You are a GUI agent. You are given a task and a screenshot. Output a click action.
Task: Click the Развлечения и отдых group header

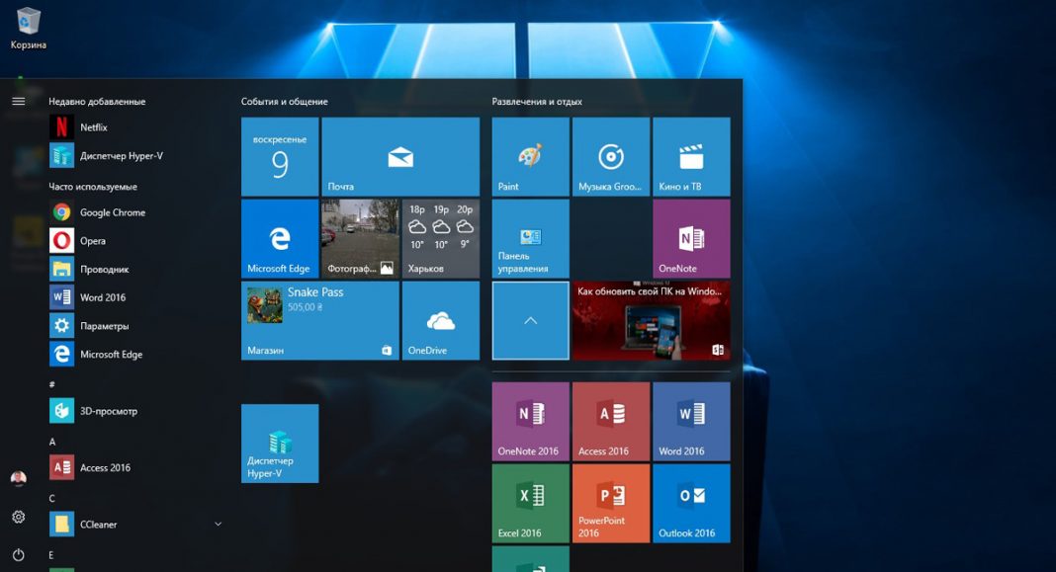point(537,102)
